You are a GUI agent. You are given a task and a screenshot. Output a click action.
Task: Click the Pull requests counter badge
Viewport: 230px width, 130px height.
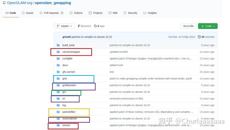62,13
